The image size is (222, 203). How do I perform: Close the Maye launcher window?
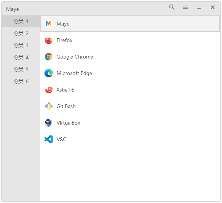[x=213, y=7]
